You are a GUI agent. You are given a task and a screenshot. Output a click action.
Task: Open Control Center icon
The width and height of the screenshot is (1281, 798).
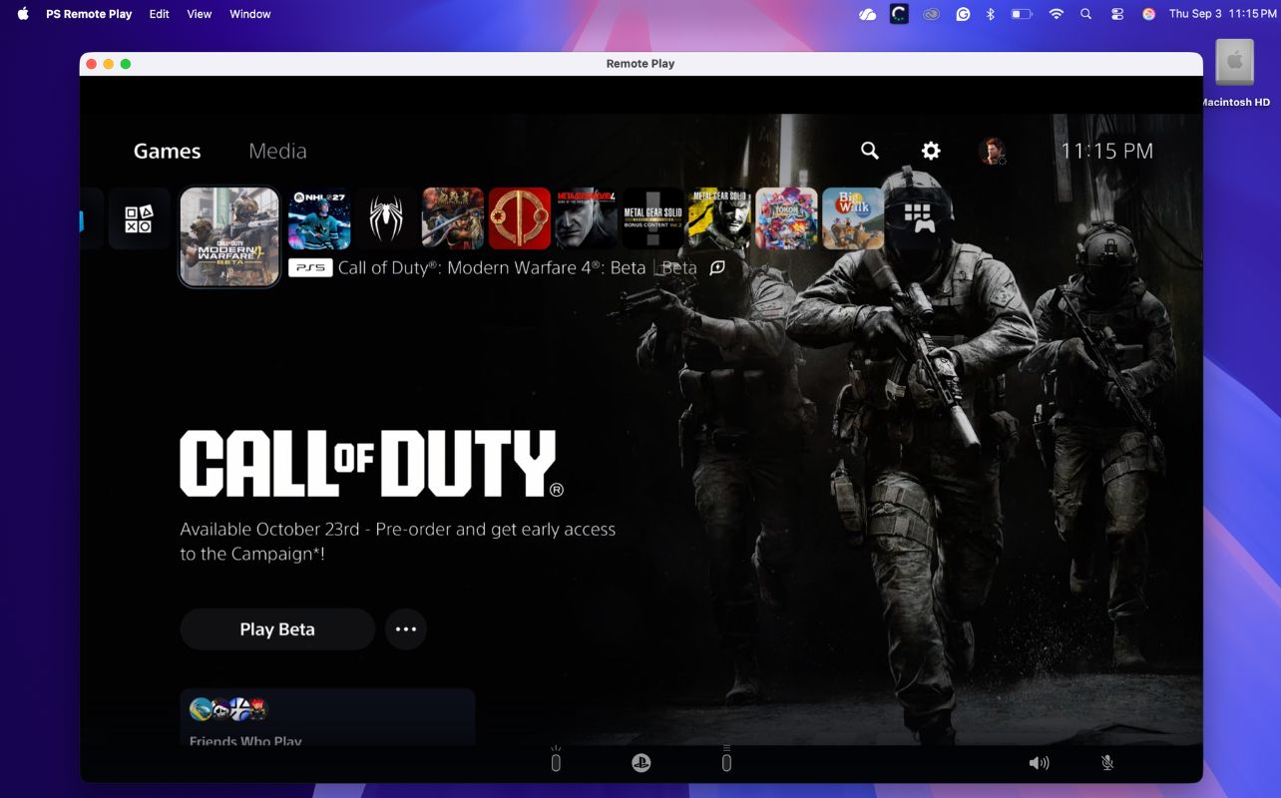click(x=1117, y=14)
